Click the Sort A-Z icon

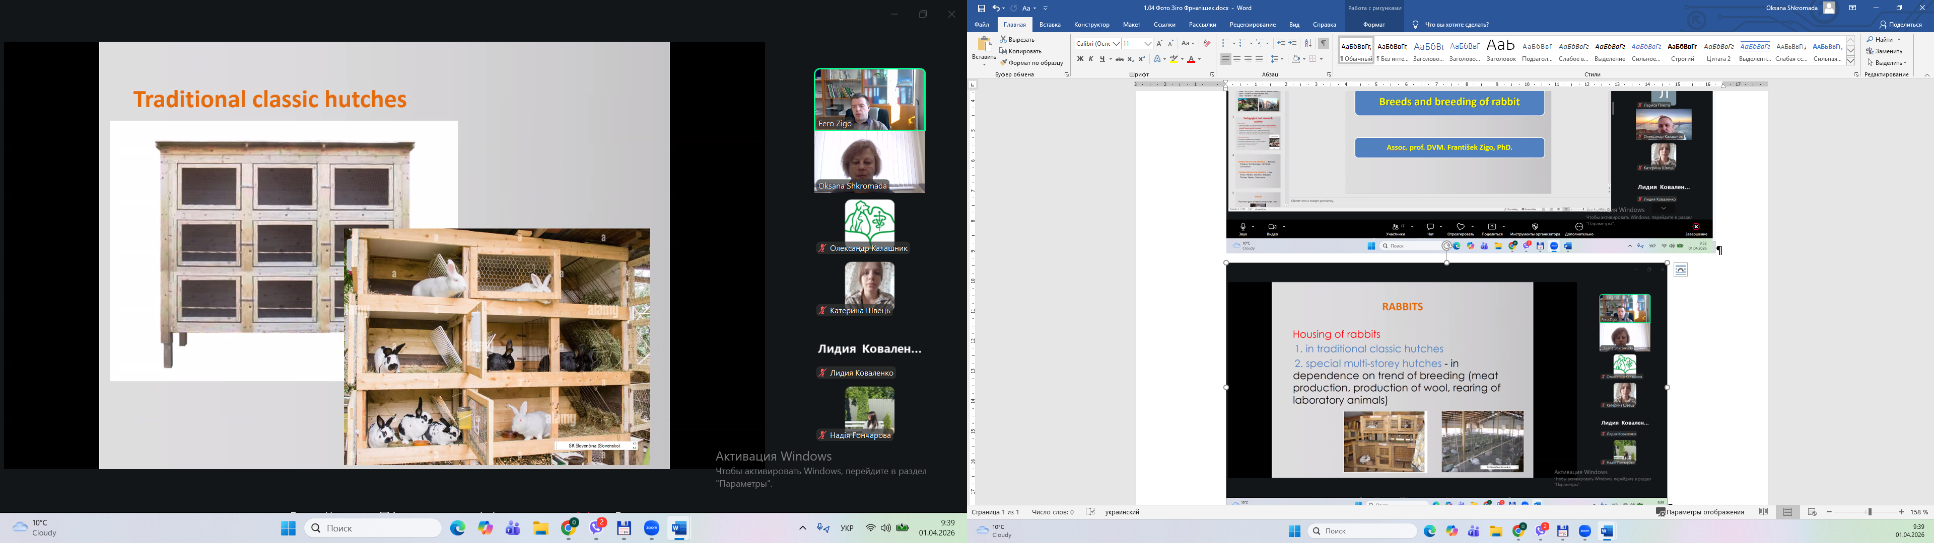[1308, 44]
